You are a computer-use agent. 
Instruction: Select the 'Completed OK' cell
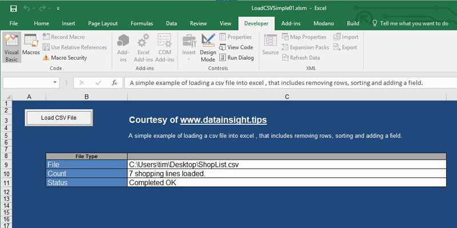coord(287,182)
